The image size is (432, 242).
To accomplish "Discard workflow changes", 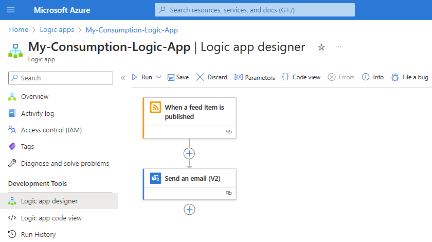I will coord(212,77).
